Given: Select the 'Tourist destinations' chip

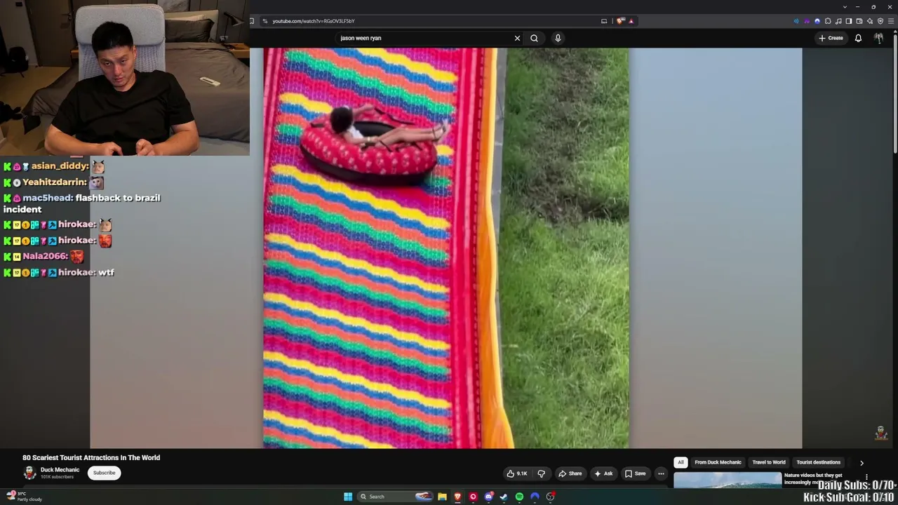Looking at the screenshot, I should [818, 462].
